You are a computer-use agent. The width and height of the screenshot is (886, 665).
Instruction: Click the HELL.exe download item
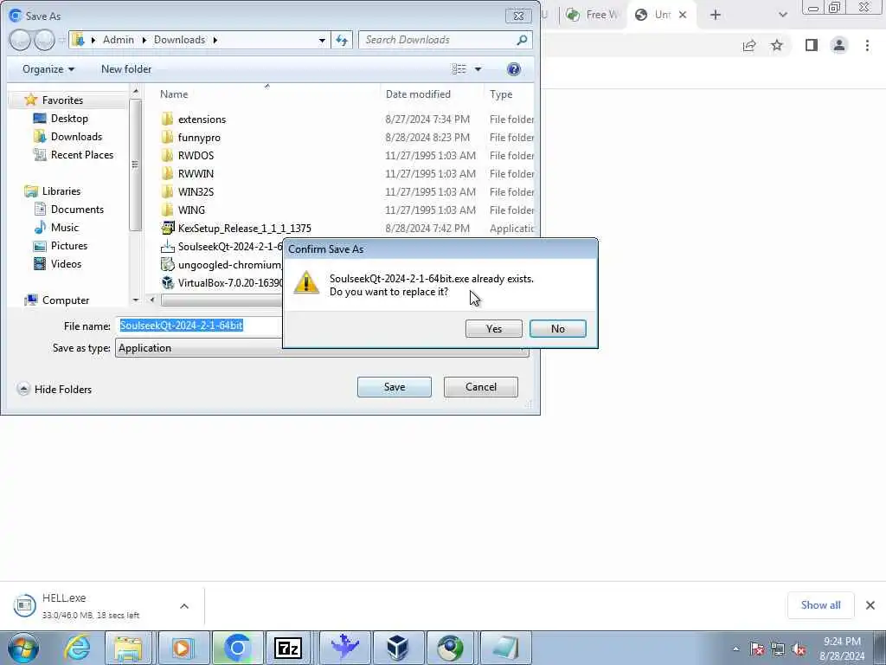(90, 605)
